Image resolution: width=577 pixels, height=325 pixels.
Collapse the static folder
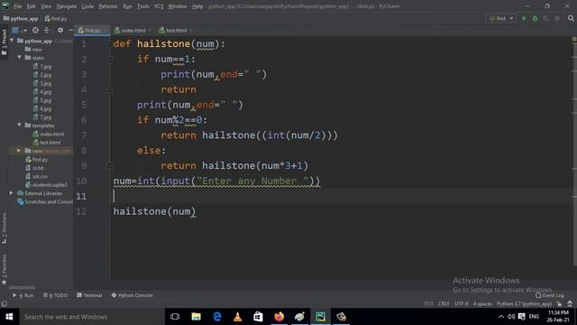coord(19,58)
